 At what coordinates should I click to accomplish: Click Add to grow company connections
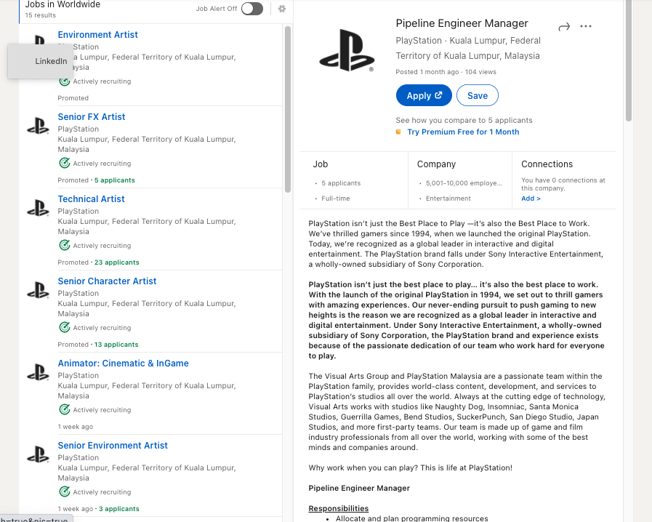(x=530, y=198)
